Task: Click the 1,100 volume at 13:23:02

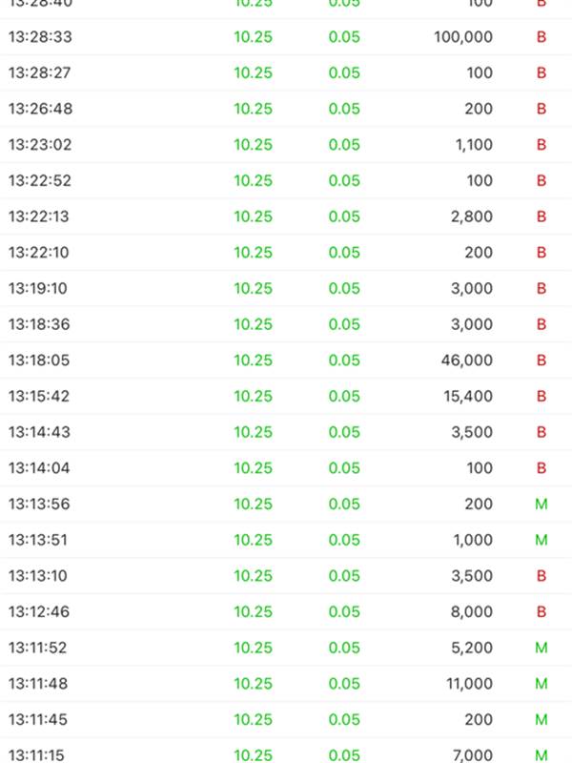Action: [x=472, y=145]
